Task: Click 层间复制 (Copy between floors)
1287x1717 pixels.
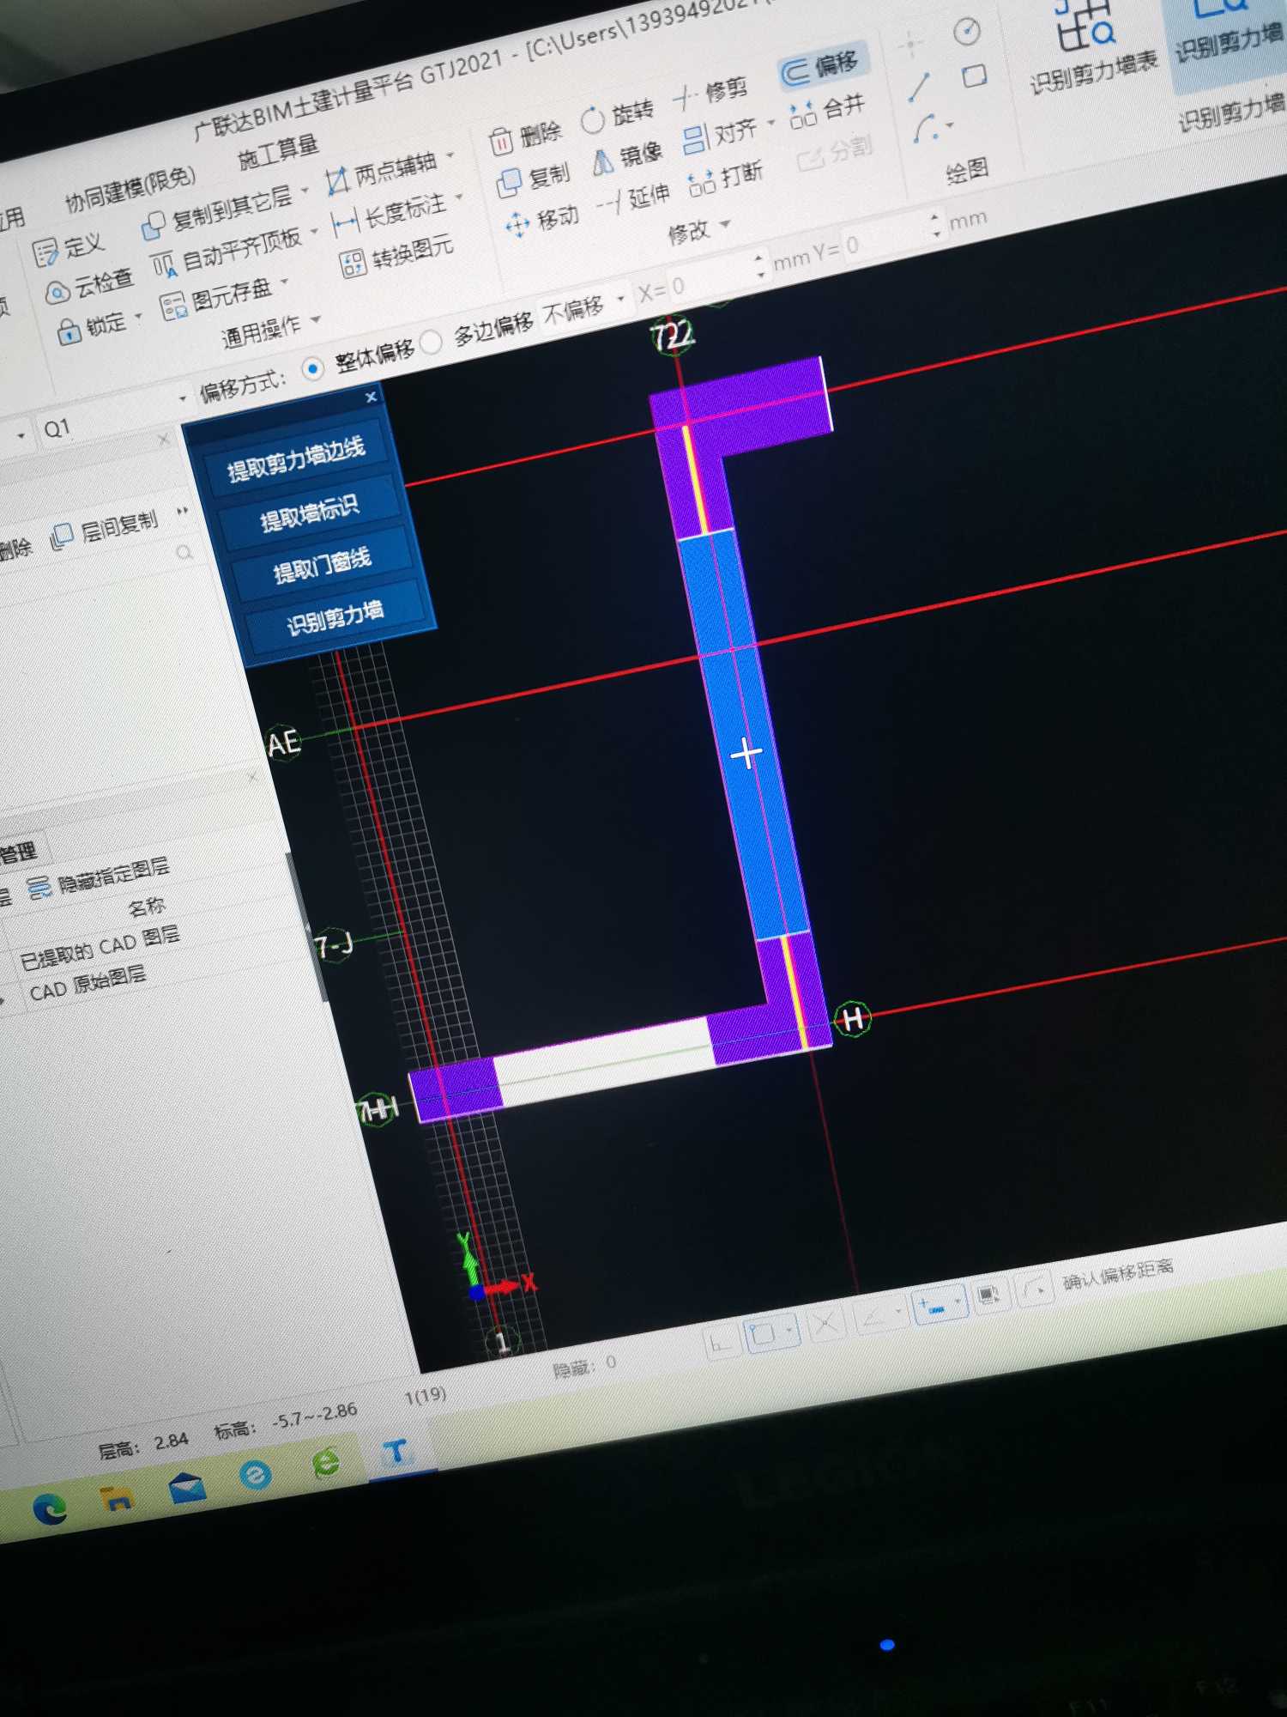Action: click(105, 529)
